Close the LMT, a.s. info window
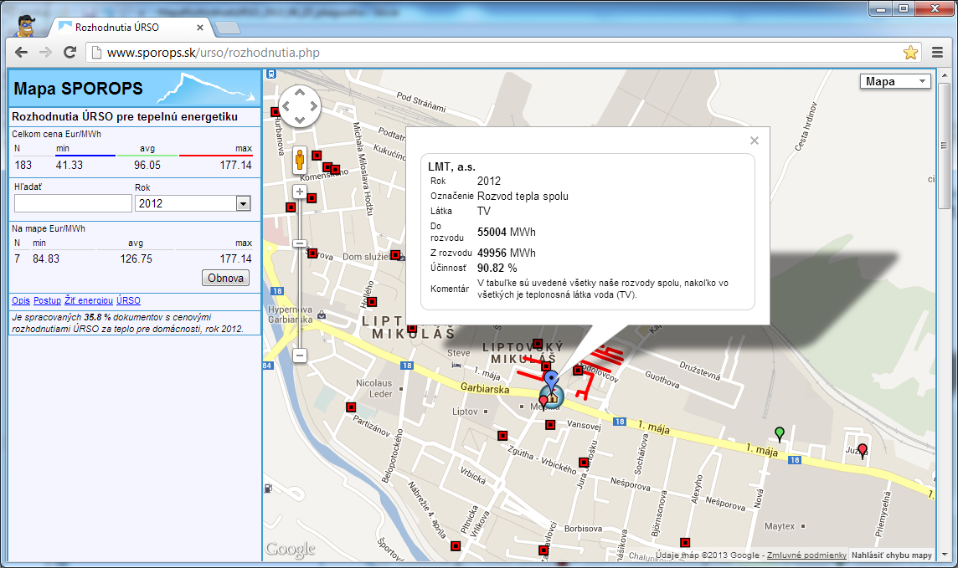This screenshot has height=568, width=958. (755, 141)
